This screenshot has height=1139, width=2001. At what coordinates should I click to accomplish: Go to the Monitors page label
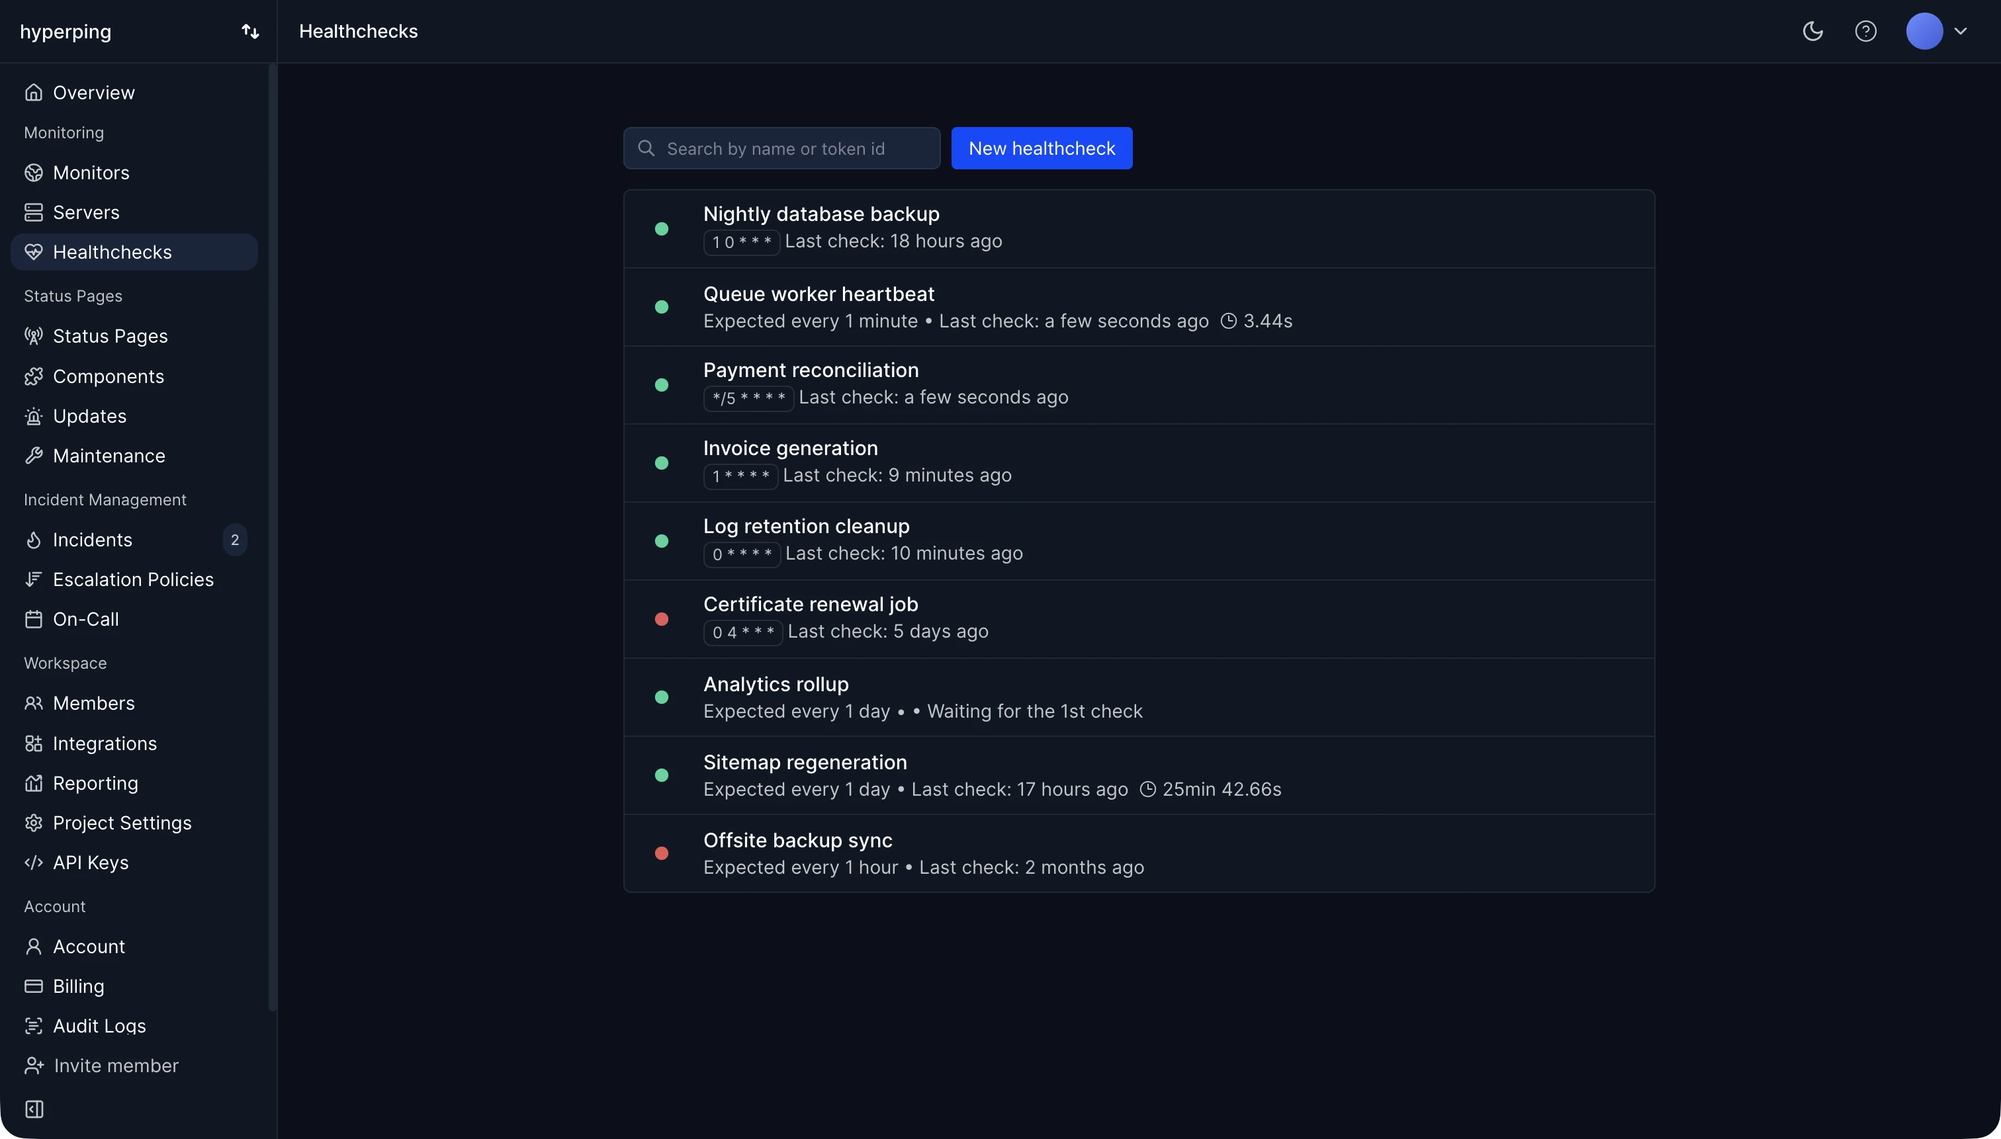91,172
